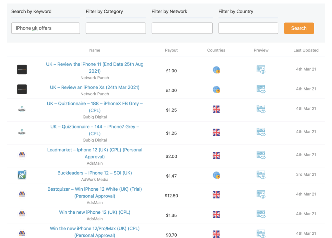Viewport: 332px width, 238px height.
Task: Open preview for the Bestquizer iPhone 12 White offer
Action: [261, 194]
